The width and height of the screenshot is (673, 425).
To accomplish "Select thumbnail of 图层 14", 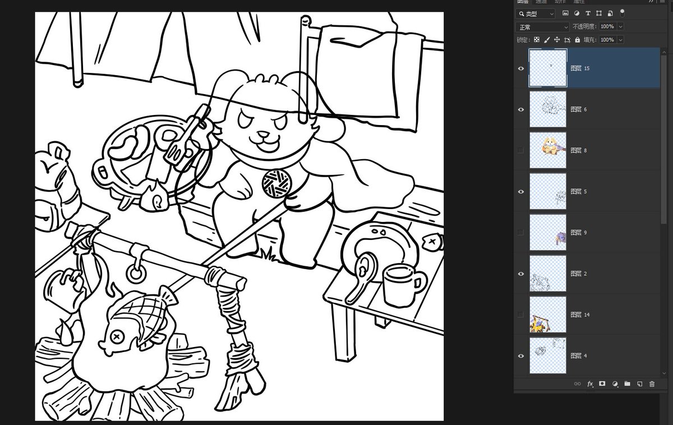I will click(x=548, y=315).
